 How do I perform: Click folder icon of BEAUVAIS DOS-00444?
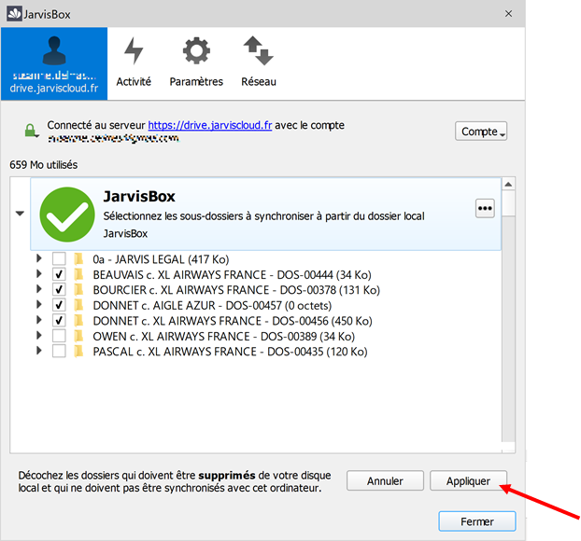(x=78, y=274)
